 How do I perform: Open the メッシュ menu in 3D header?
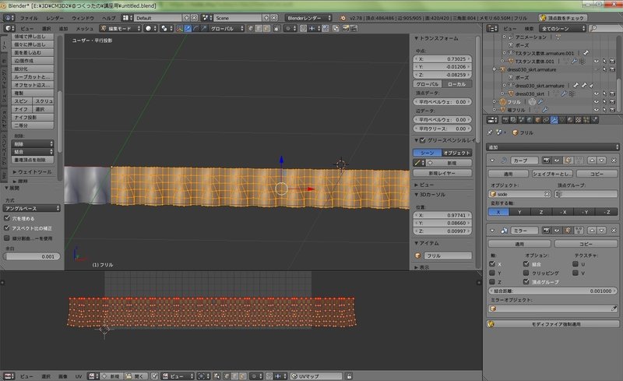tap(84, 28)
